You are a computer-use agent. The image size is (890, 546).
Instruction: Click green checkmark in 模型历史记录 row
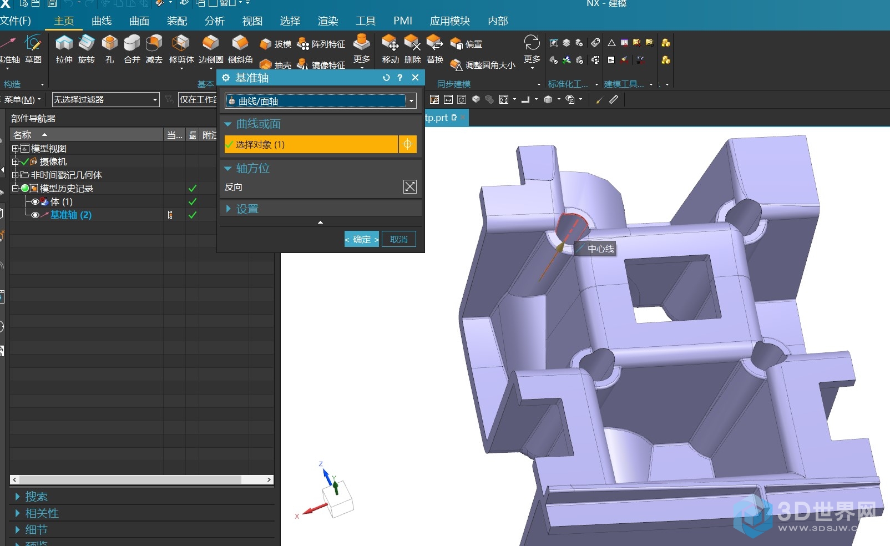(x=193, y=188)
